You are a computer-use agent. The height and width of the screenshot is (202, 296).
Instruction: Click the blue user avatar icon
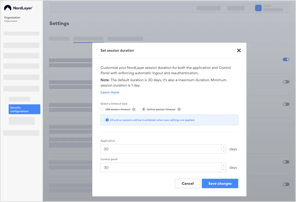(x=258, y=8)
